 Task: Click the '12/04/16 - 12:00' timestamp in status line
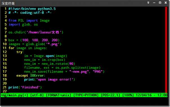pos(152,95)
